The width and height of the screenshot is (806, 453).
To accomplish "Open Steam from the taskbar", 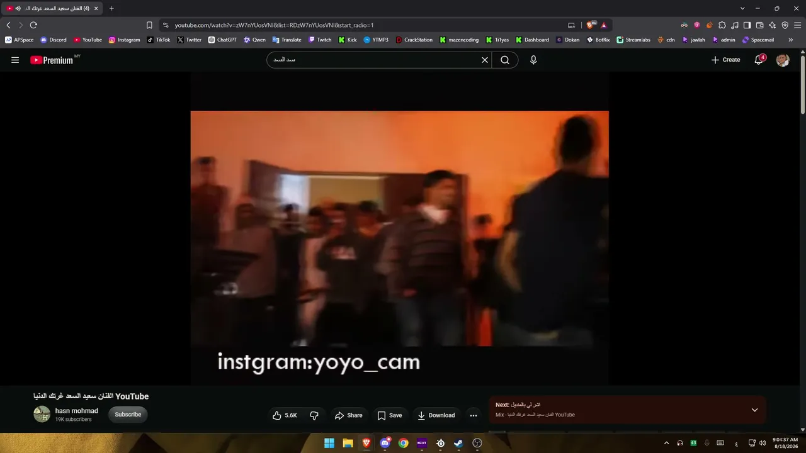I will [x=459, y=443].
